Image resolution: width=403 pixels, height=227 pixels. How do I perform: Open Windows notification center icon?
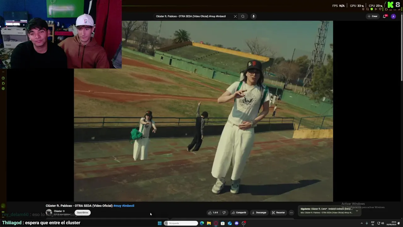click(399, 223)
